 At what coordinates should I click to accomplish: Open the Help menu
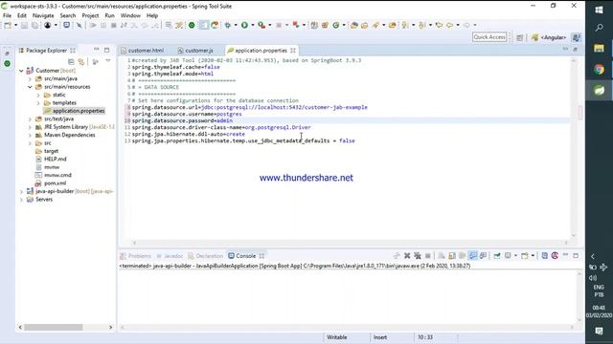152,15
